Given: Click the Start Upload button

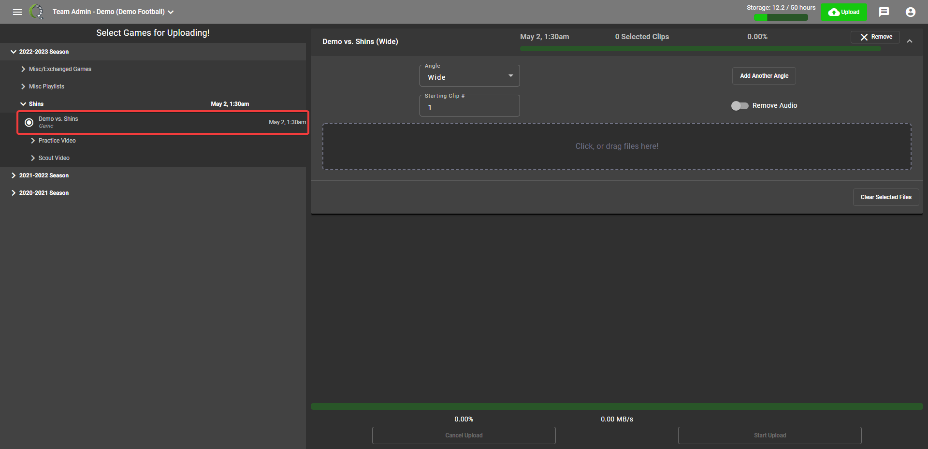Looking at the screenshot, I should [770, 435].
